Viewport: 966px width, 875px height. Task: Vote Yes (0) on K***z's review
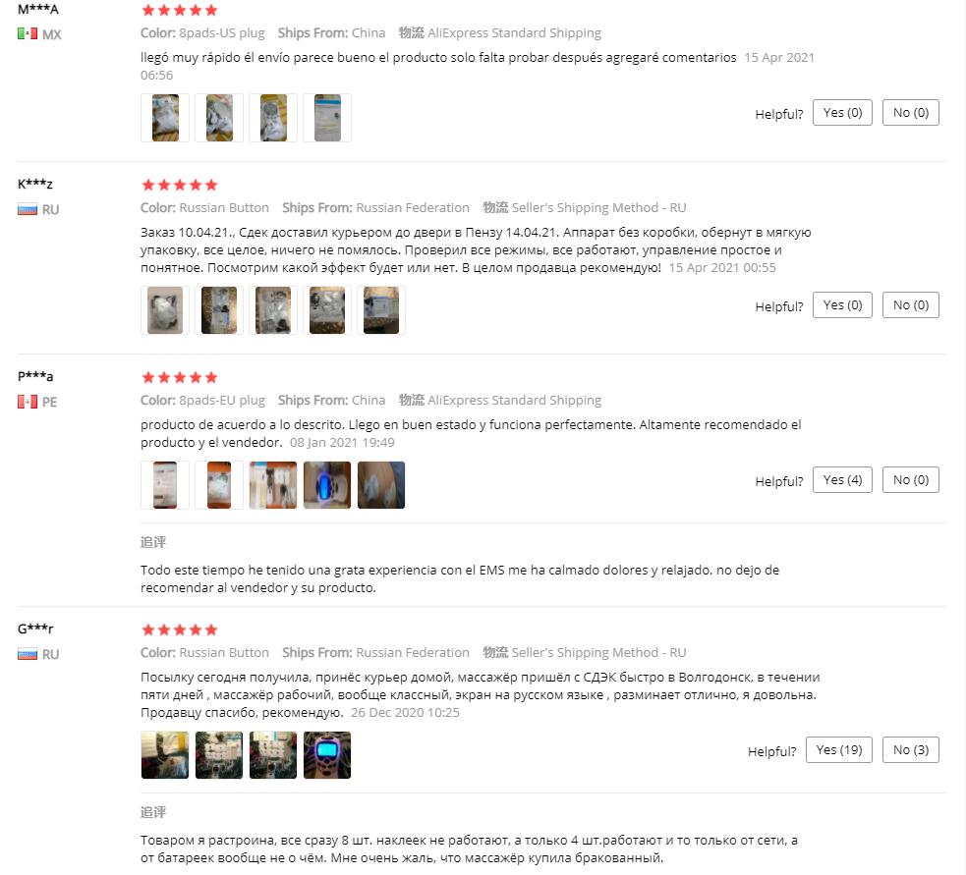tap(842, 304)
